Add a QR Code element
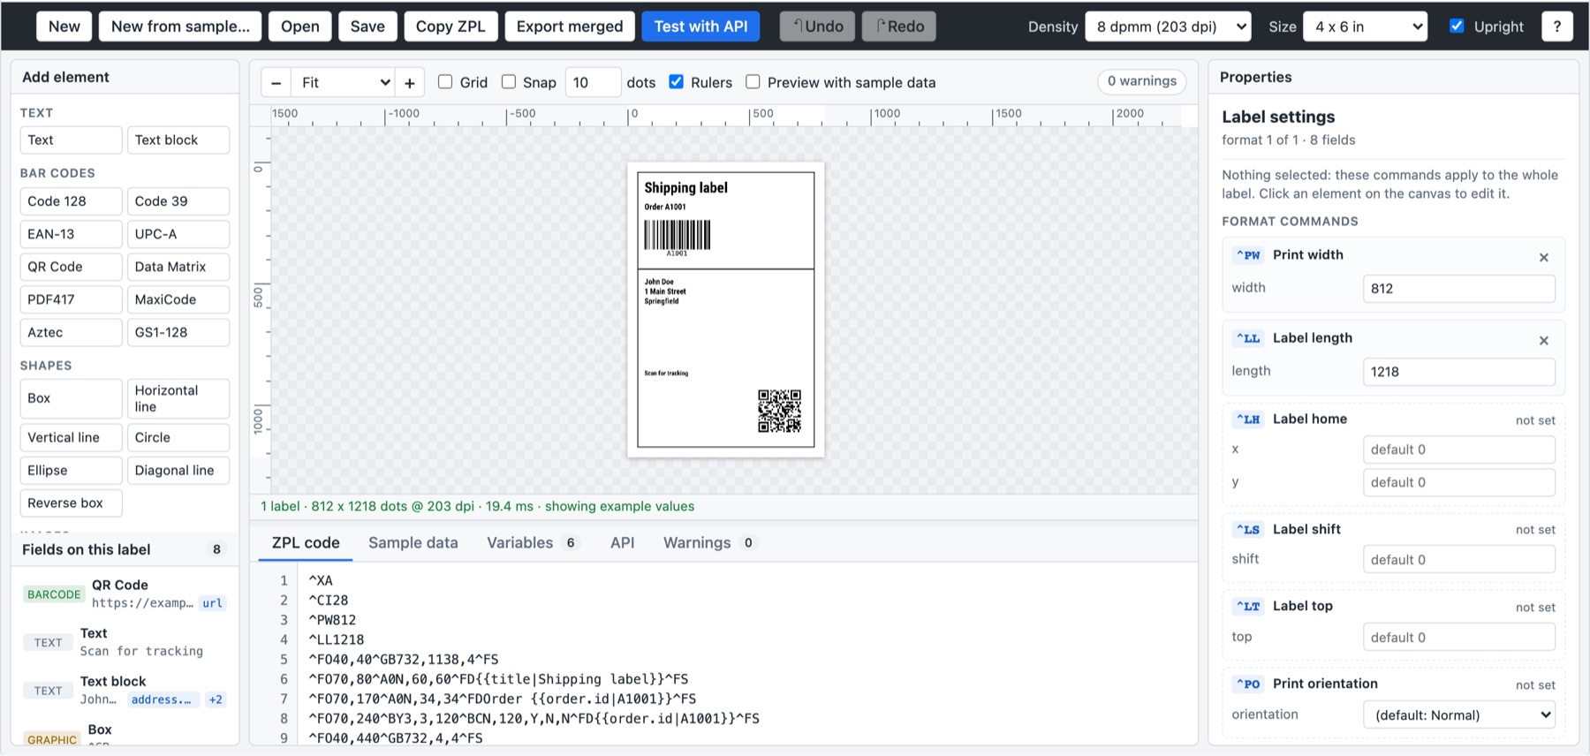 tap(71, 267)
